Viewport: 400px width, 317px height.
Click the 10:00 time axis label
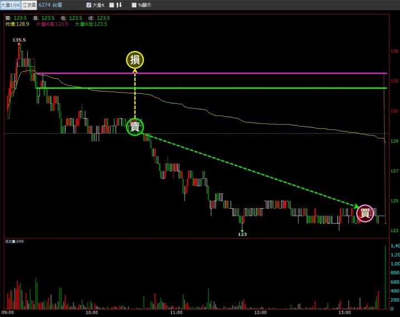click(x=92, y=313)
